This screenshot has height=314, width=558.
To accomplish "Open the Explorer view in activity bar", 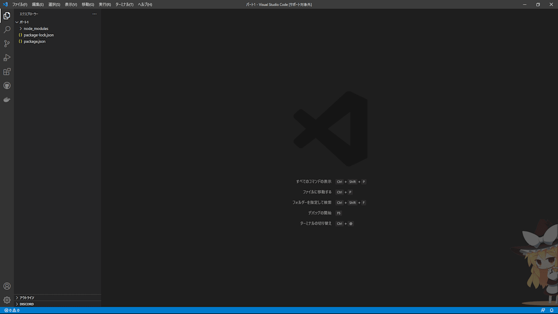I will coord(7,16).
